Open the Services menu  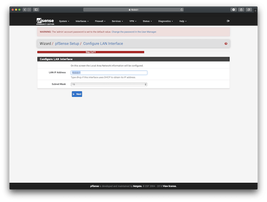click(117, 21)
